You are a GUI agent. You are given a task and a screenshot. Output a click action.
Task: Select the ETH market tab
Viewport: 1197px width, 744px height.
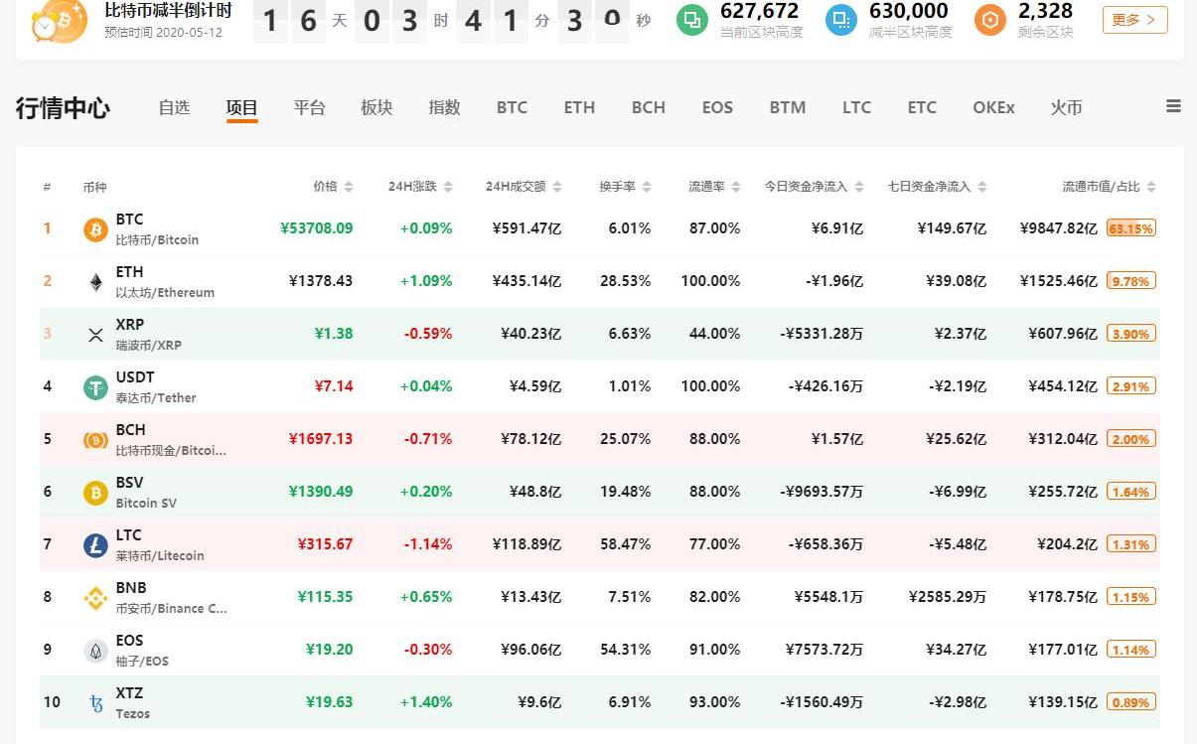point(579,107)
